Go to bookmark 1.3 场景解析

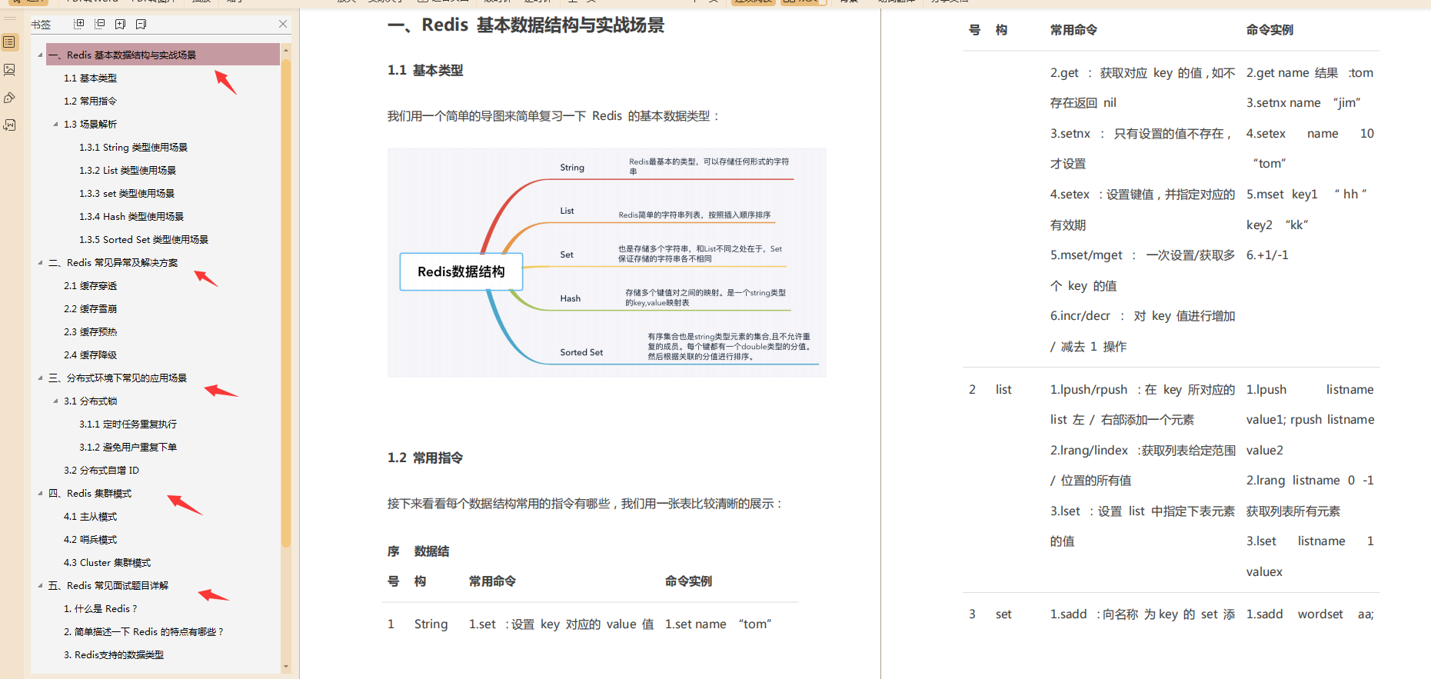pyautogui.click(x=90, y=125)
